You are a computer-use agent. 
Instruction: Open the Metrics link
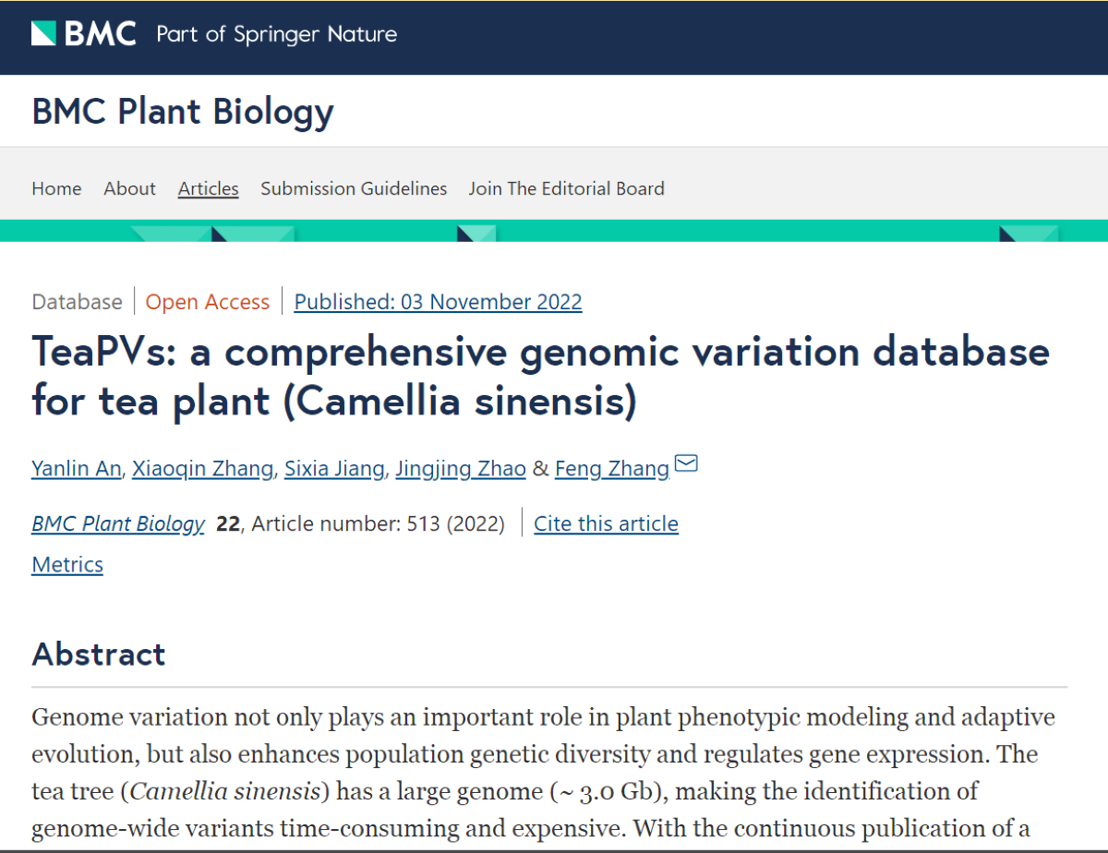[x=67, y=565]
